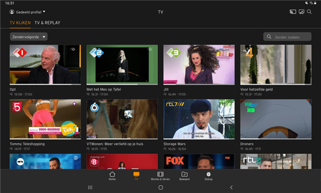Viewport: 321px width, 193px height.
Task: Tap the search magnifier in the top bar
Action: [309, 12]
